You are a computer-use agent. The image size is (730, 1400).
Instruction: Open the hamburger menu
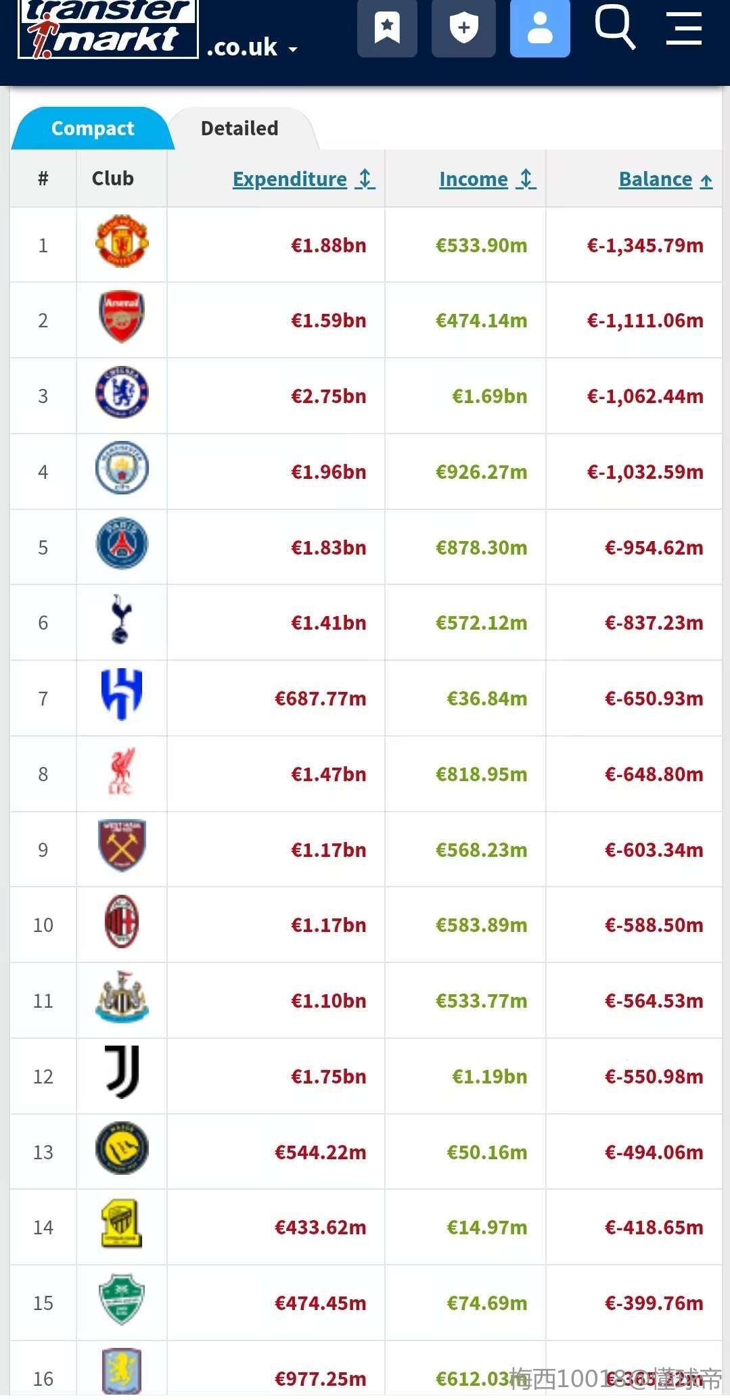683,28
